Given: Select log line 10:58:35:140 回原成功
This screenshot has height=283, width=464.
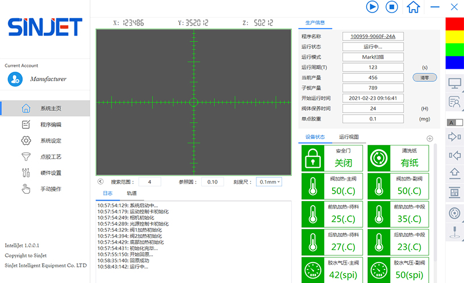Looking at the screenshot, I should tap(123, 260).
